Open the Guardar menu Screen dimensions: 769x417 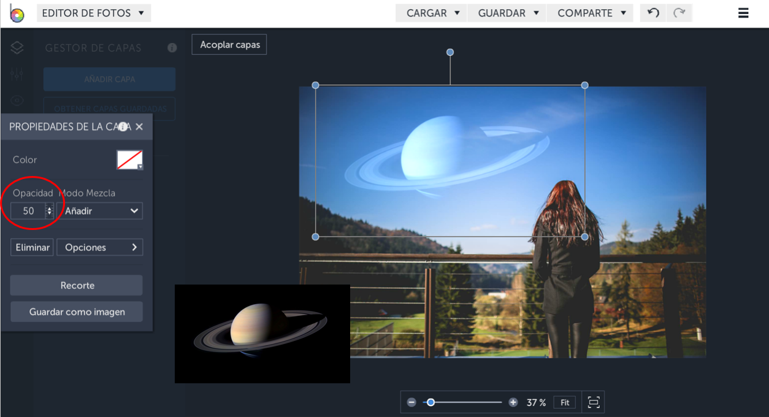508,13
